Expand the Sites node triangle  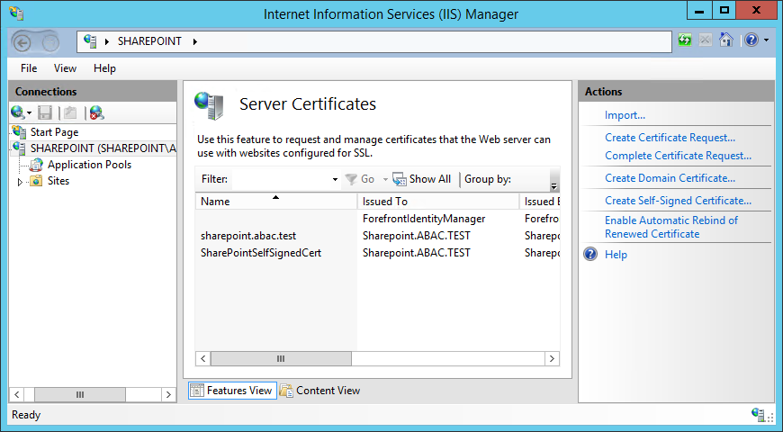pyautogui.click(x=20, y=182)
